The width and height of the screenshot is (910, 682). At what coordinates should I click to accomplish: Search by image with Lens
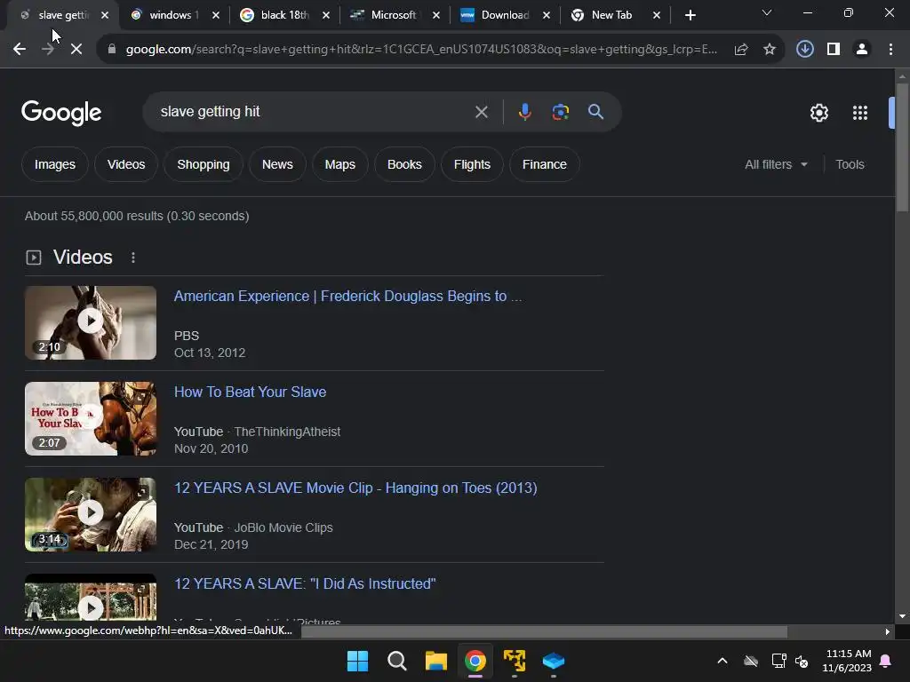pos(560,112)
